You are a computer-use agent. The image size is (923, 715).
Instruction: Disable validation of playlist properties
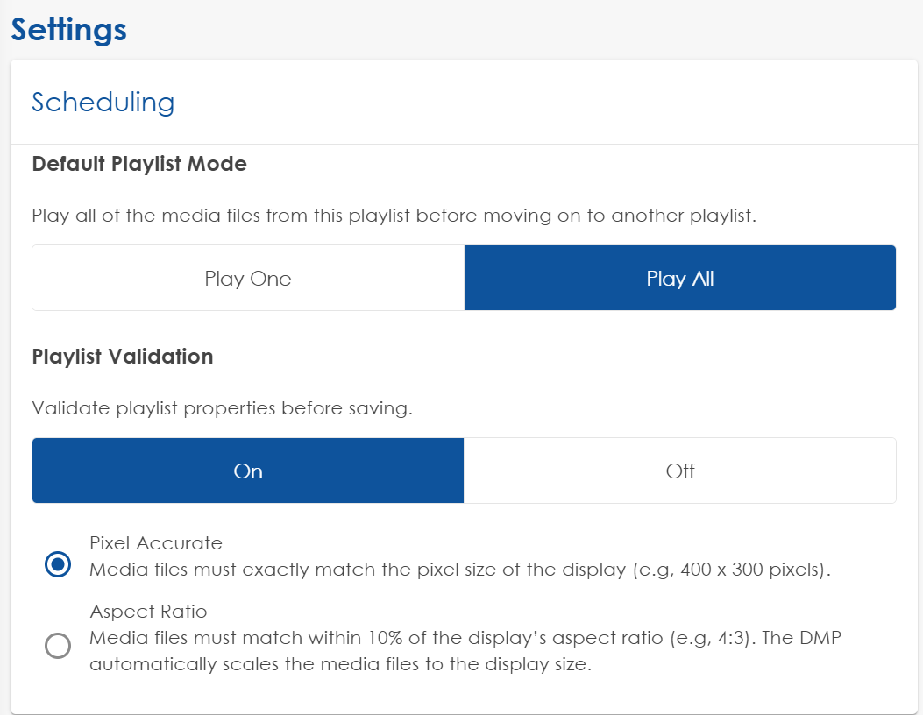point(679,471)
